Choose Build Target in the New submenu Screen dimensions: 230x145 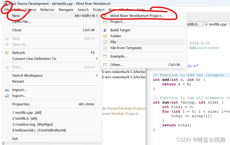(x=120, y=30)
